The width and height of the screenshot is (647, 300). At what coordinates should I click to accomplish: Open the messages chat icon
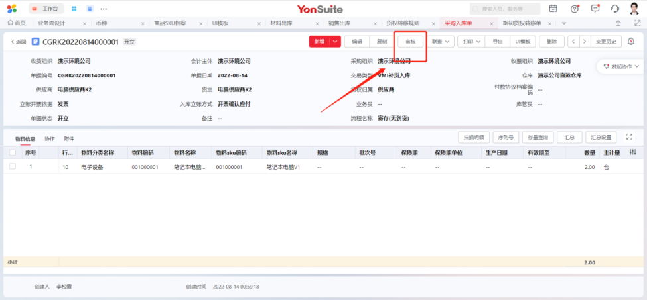click(595, 9)
